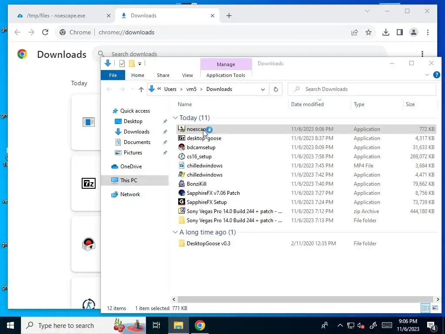Select the BonziKill application icon

pyautogui.click(x=182, y=184)
